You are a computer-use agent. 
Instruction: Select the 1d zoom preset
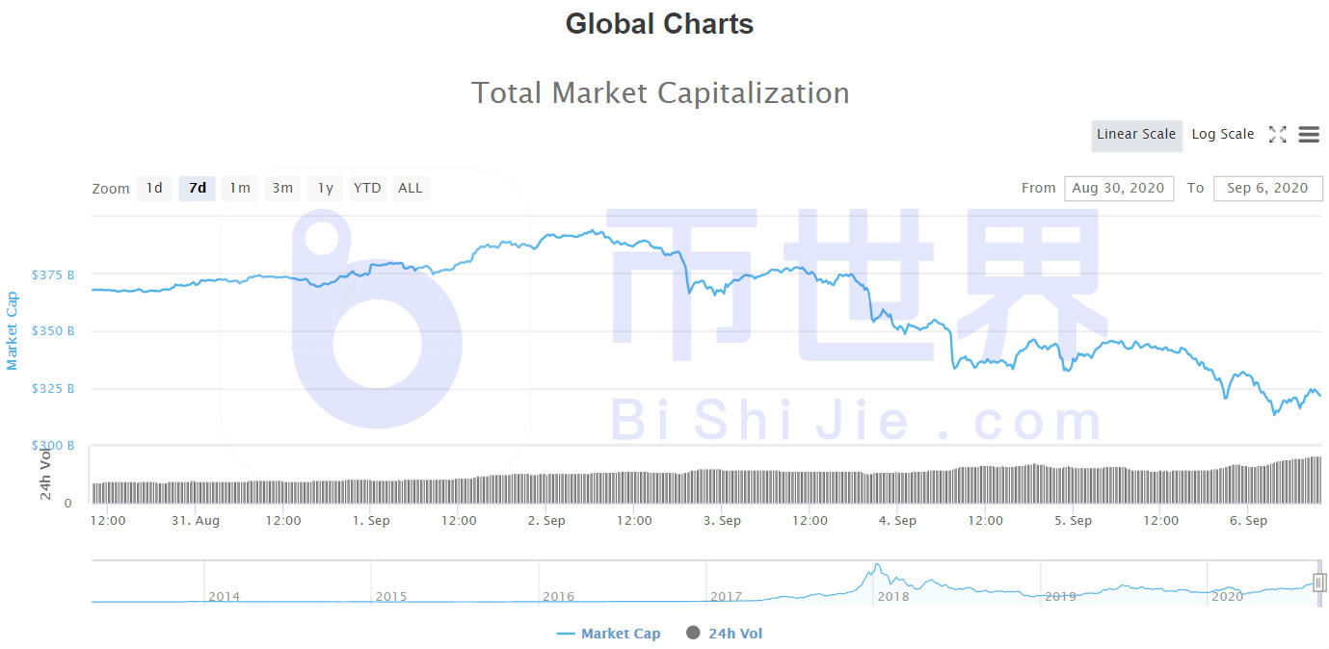click(154, 188)
